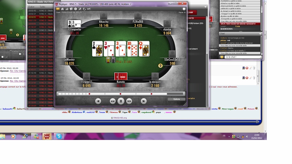Toggle the Fold checkbox on left table
Screen dimensions: 292x164
(2, 57)
